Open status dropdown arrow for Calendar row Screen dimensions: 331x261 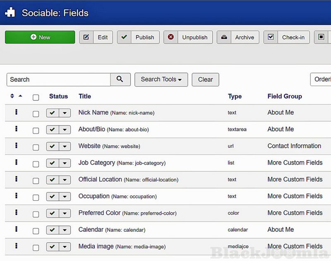tap(65, 230)
